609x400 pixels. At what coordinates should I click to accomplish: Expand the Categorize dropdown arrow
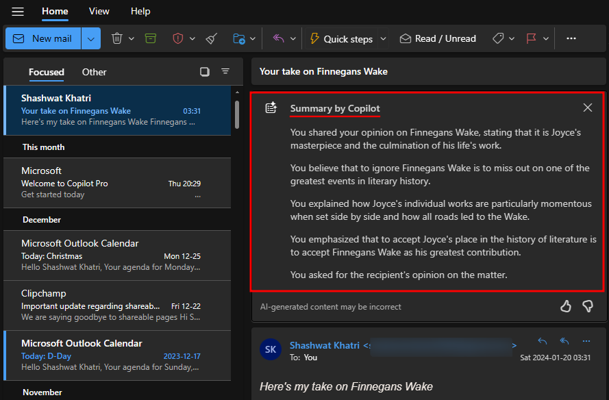512,38
